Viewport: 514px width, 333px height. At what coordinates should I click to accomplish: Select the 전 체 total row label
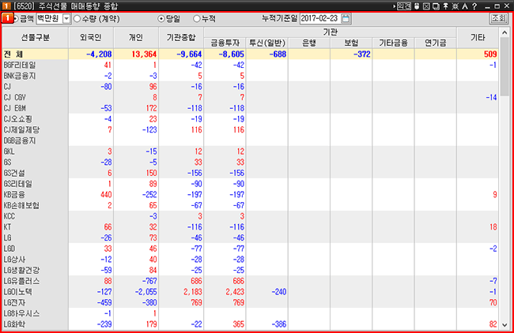tap(13, 54)
